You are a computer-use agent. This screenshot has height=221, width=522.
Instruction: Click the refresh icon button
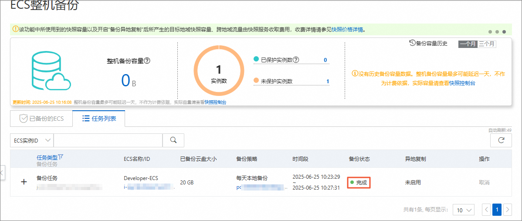tap(501, 140)
